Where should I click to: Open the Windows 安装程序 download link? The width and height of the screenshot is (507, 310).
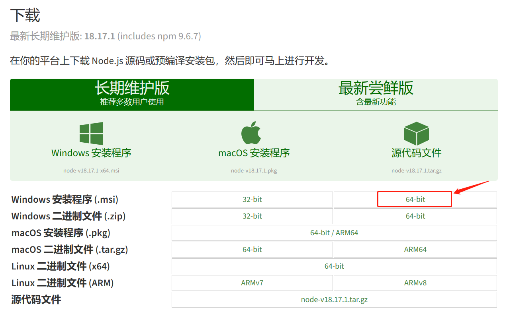pyautogui.click(x=91, y=153)
